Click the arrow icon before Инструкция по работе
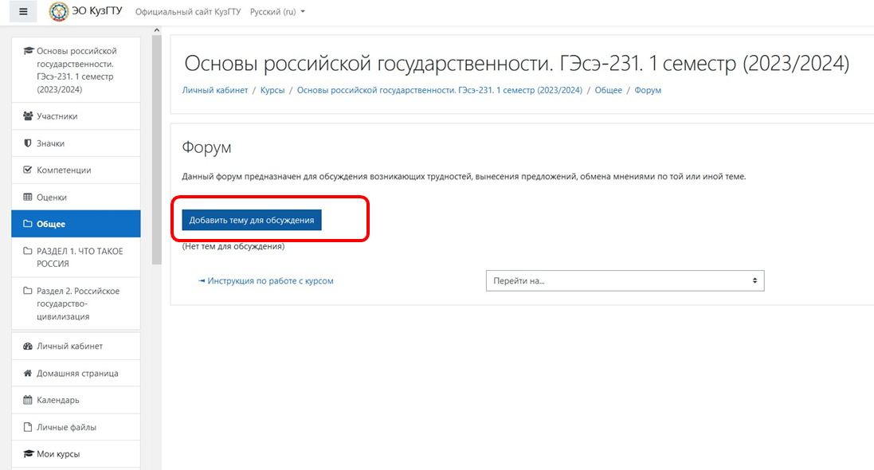 pos(202,281)
